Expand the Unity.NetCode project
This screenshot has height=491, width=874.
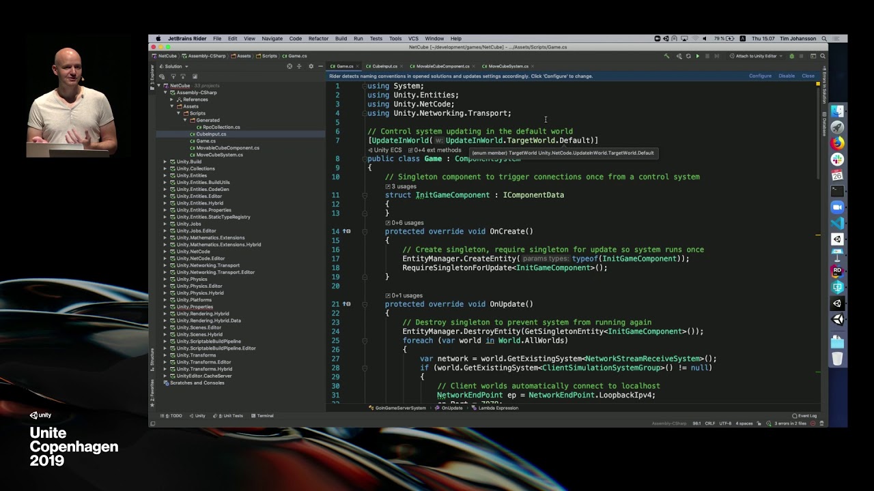tap(165, 252)
